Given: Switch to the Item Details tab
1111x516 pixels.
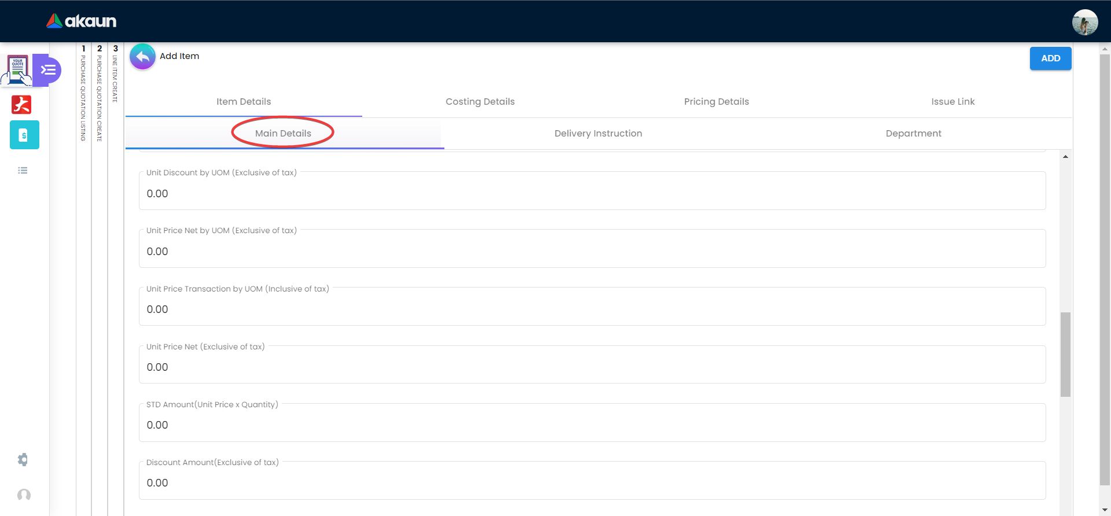Looking at the screenshot, I should click(244, 102).
